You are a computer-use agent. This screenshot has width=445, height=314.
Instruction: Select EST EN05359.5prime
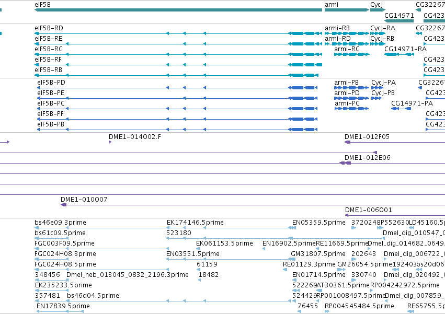tap(319, 223)
